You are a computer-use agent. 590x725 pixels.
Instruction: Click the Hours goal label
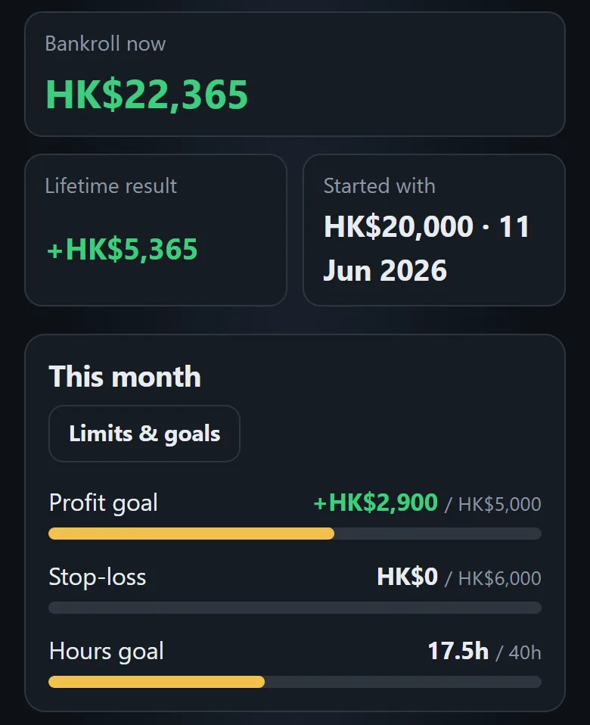click(x=106, y=652)
